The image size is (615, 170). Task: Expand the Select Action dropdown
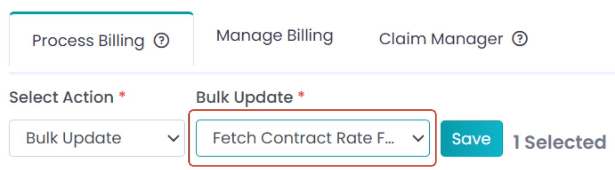tap(97, 138)
